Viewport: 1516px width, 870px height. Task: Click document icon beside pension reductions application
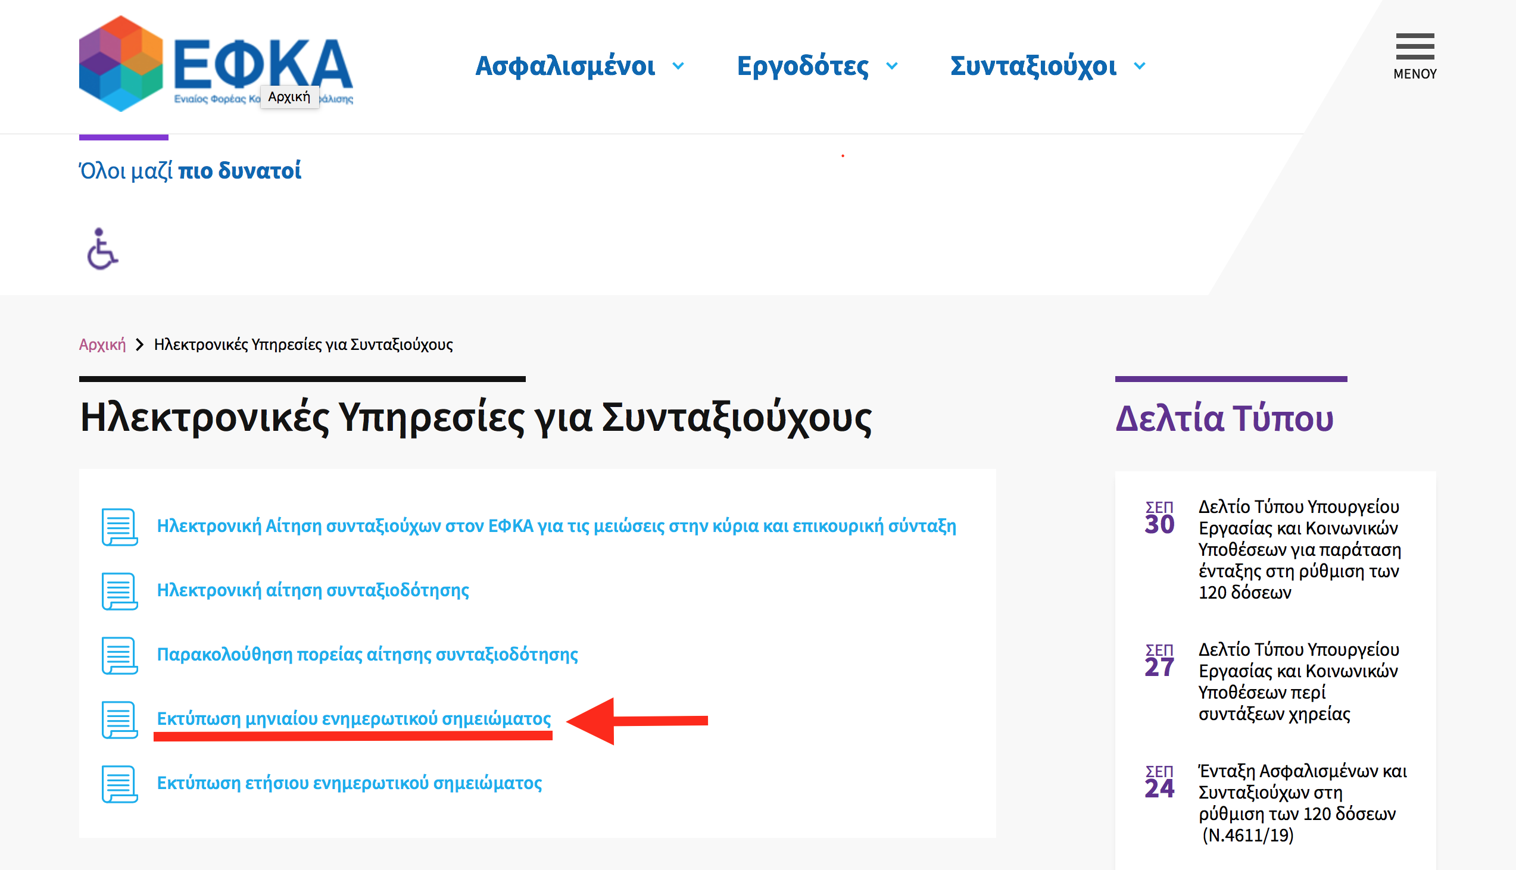tap(119, 527)
